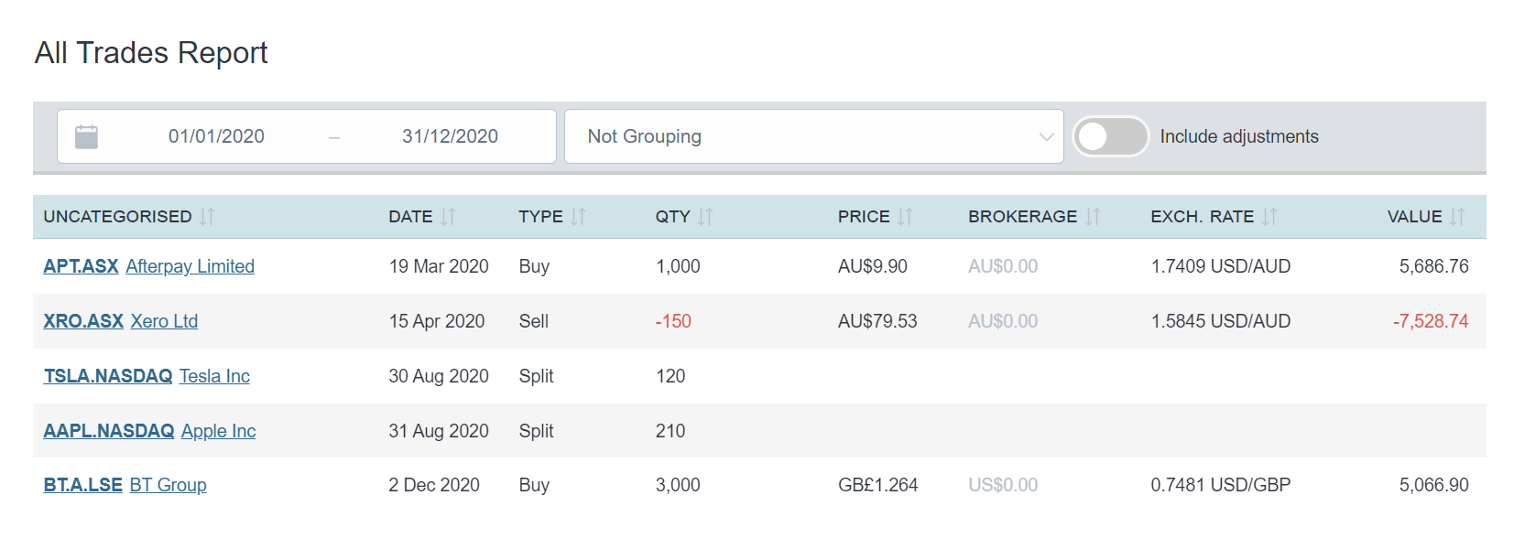1514x549 pixels.
Task: Sort trades by Brokerage column arrows
Action: tap(1093, 217)
